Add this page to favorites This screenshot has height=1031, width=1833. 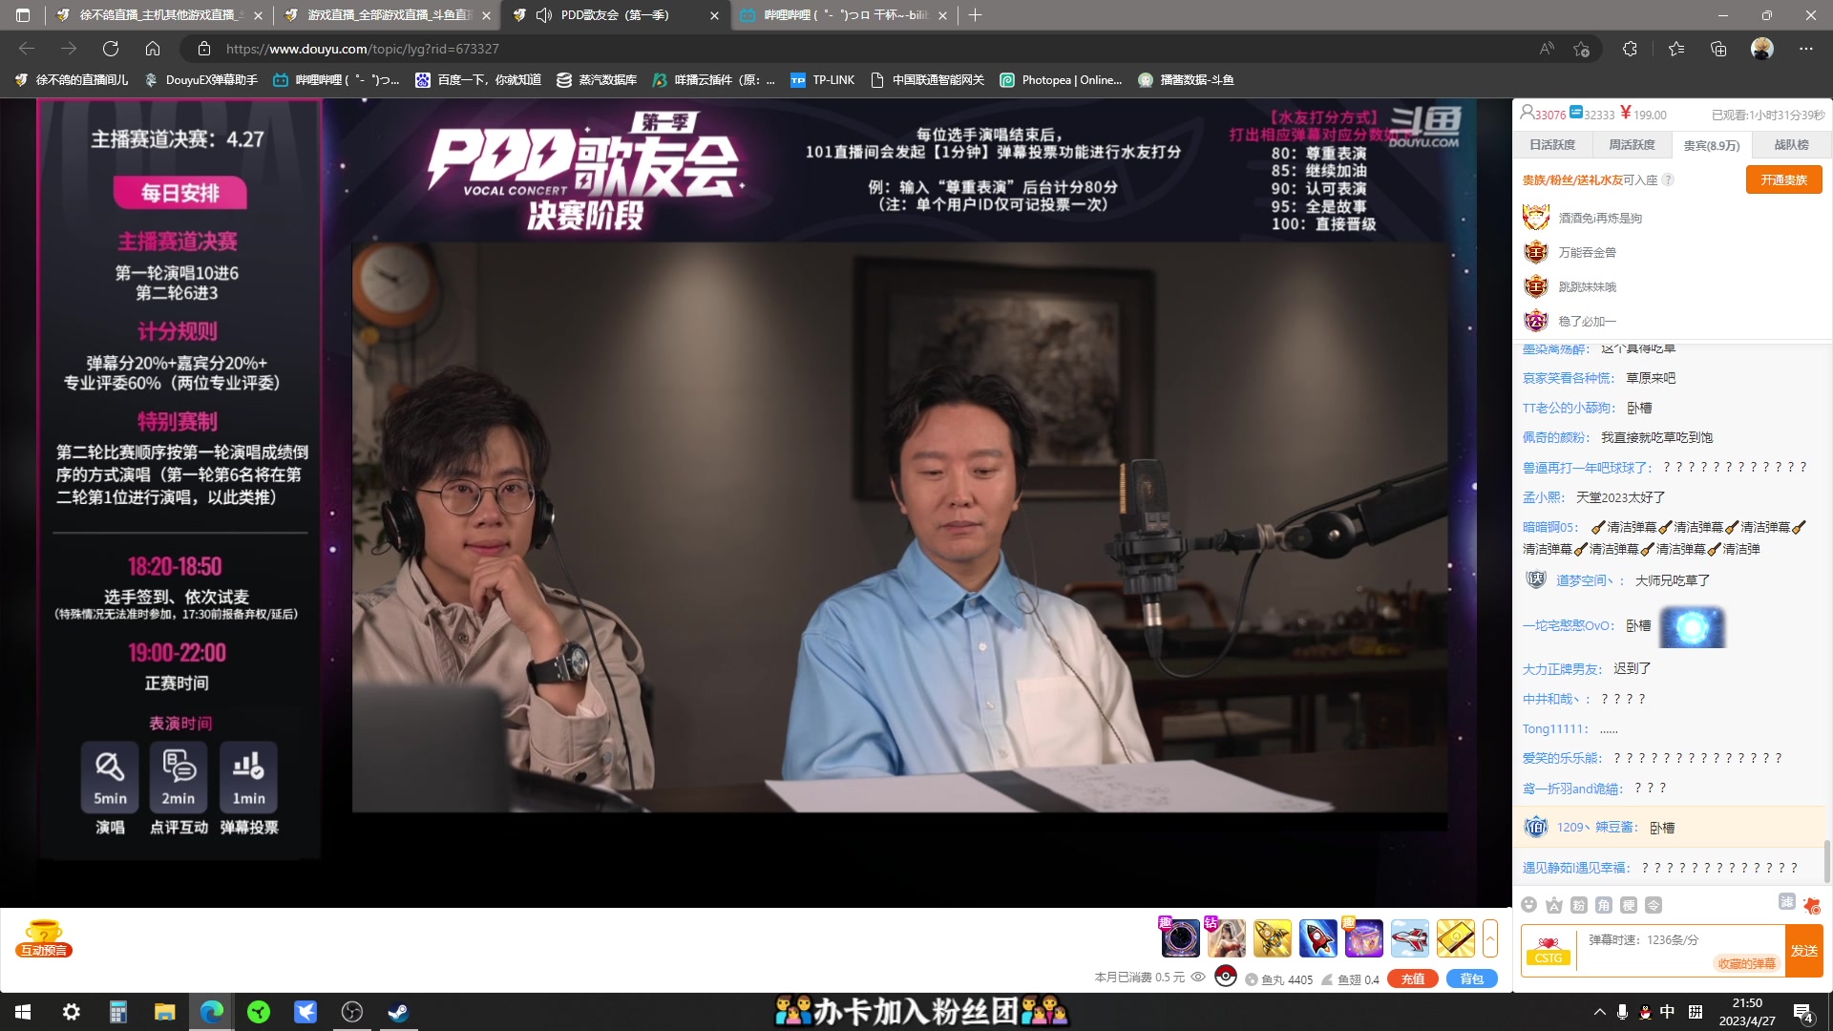point(1581,49)
